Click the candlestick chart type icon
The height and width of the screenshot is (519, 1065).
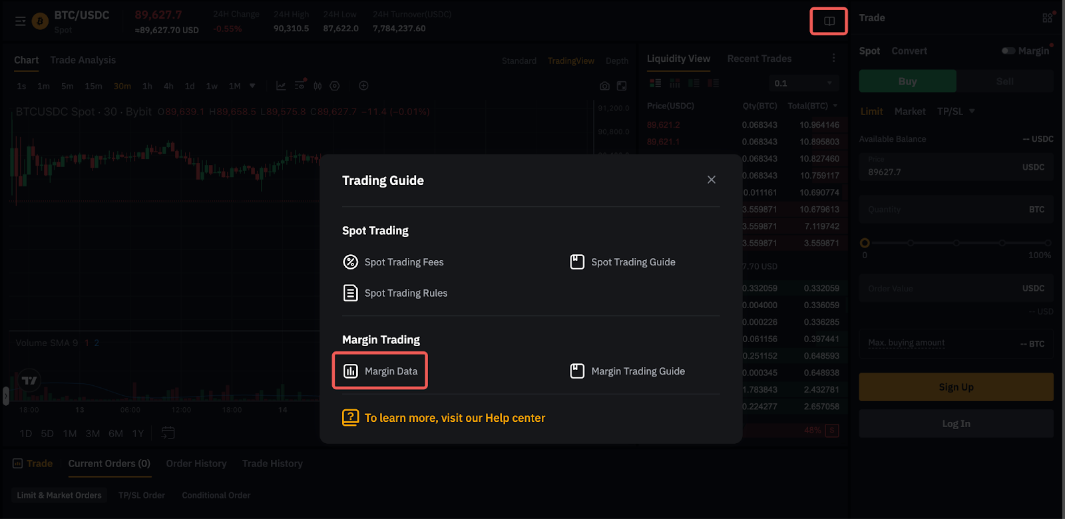(318, 86)
